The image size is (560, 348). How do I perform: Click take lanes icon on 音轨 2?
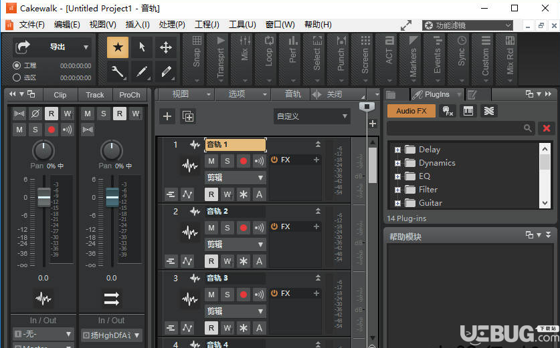tap(171, 261)
